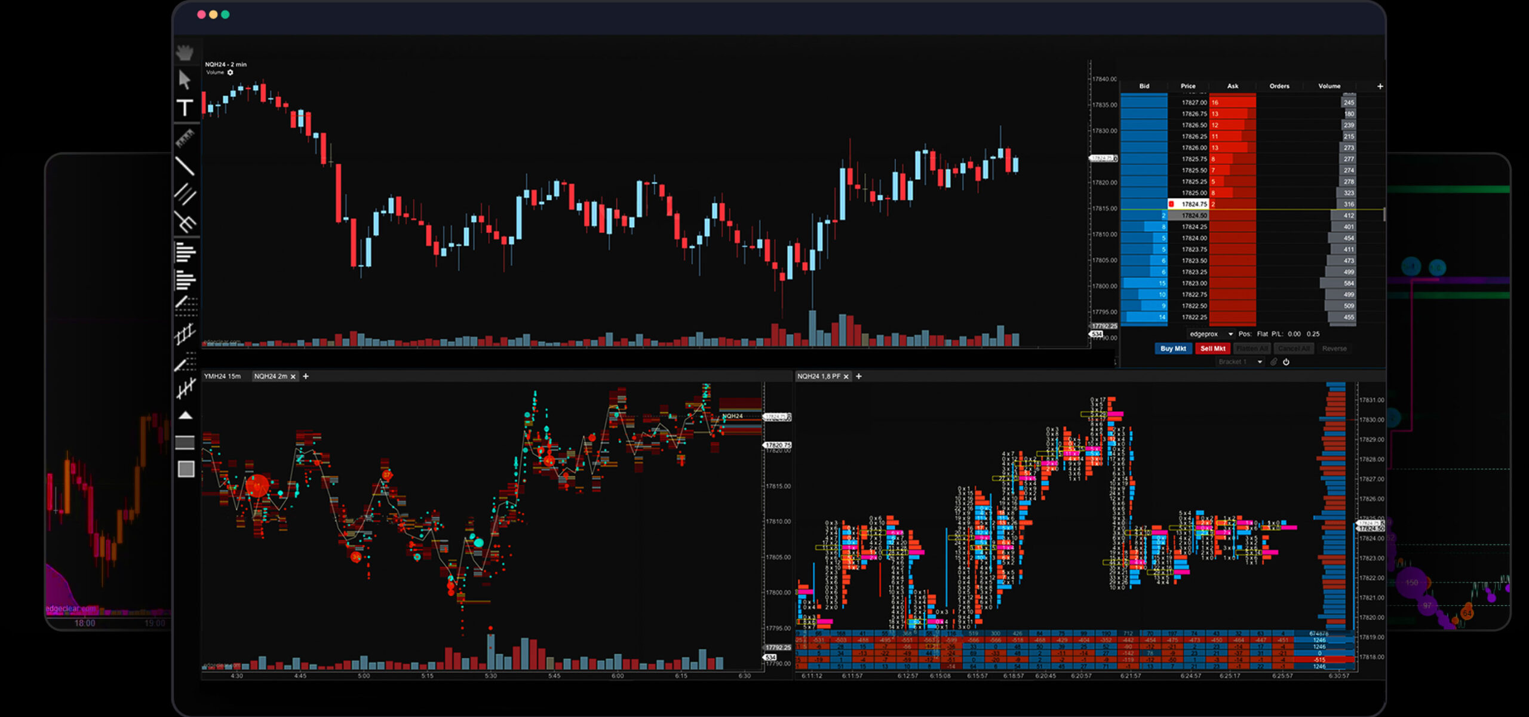Close the NQH24 2m tab
Image resolution: width=1529 pixels, height=717 pixels.
pyautogui.click(x=293, y=377)
